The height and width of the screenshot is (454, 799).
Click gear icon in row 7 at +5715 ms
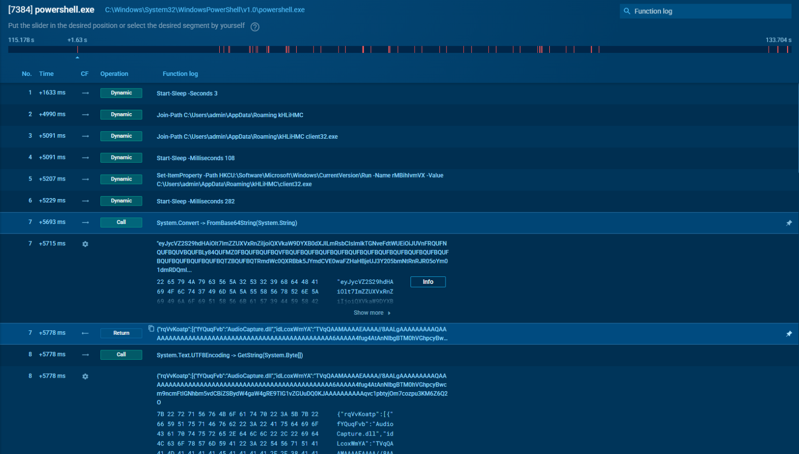point(85,244)
